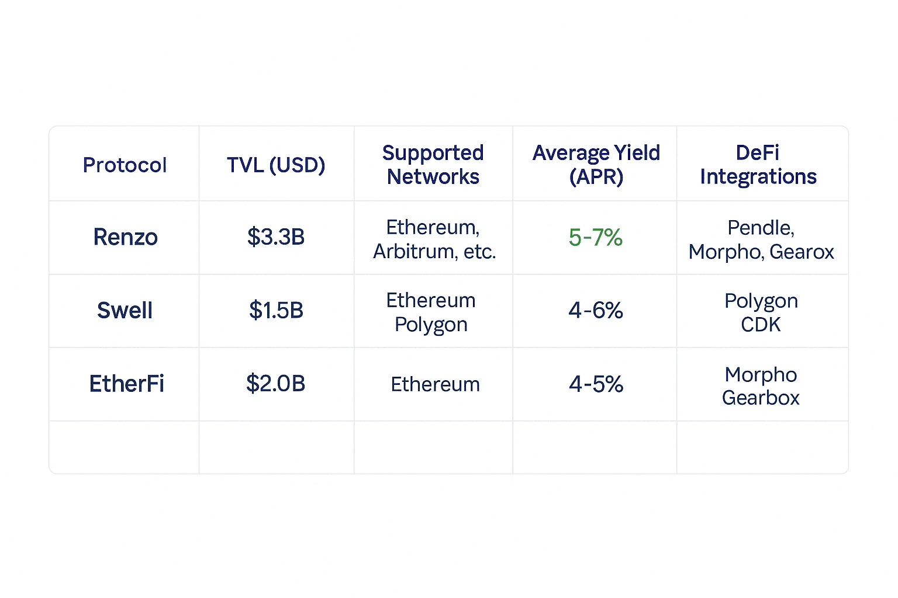Select EtherFi's Ethereum network cell
898x598 pixels.
435,385
